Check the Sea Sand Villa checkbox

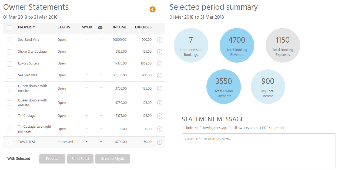click(x=9, y=40)
